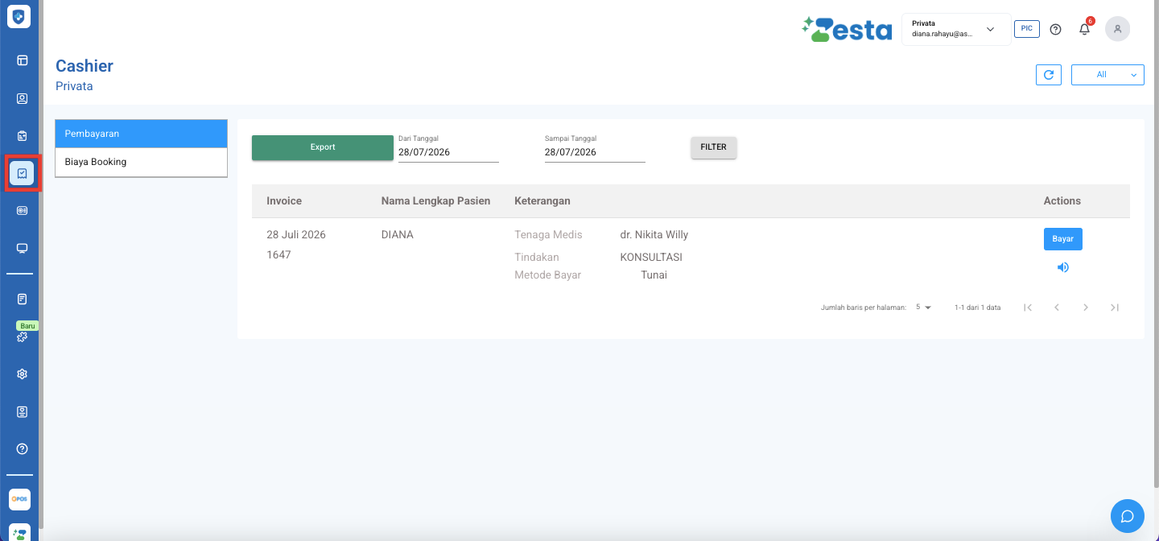This screenshot has height=541, width=1159.
Task: Select the cashier checkmark icon in sidebar
Action: (x=23, y=173)
